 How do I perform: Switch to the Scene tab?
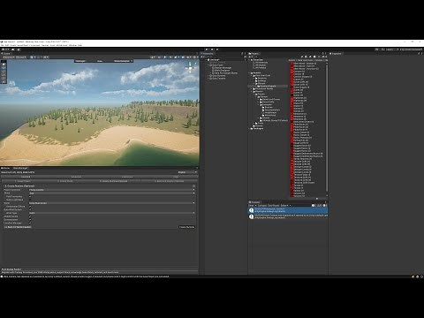pos(5,54)
